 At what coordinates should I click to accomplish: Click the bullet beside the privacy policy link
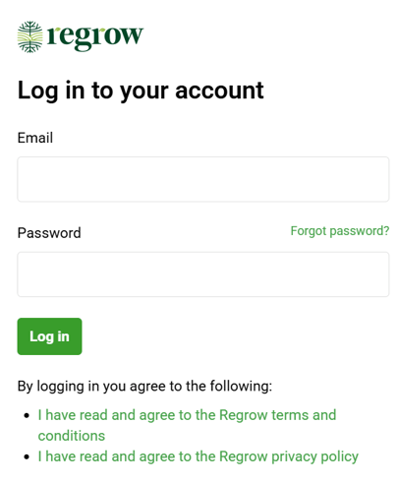[x=27, y=456]
